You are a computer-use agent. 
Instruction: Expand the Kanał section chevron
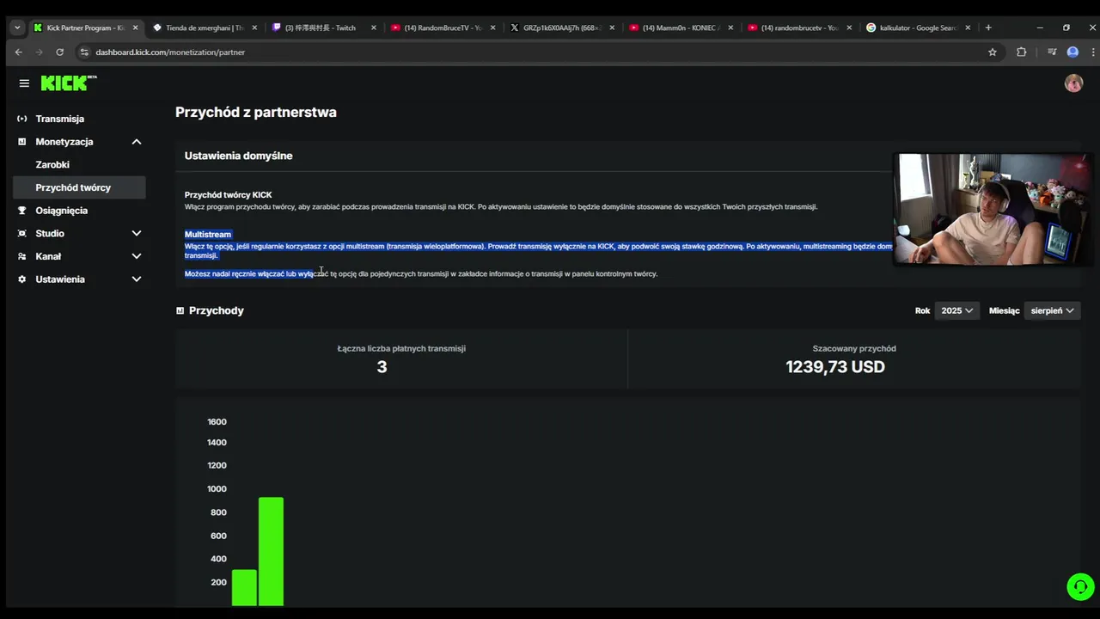(136, 256)
